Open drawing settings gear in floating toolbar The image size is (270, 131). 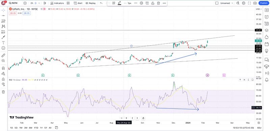click(141, 3)
